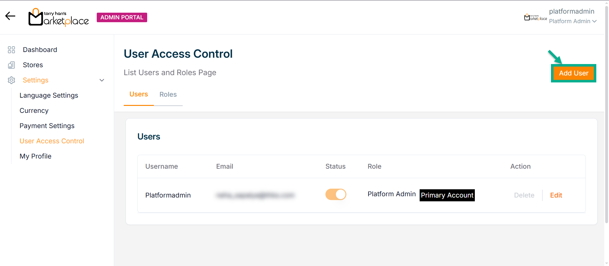Click the ADMIN PORTAL badge

coord(122,17)
